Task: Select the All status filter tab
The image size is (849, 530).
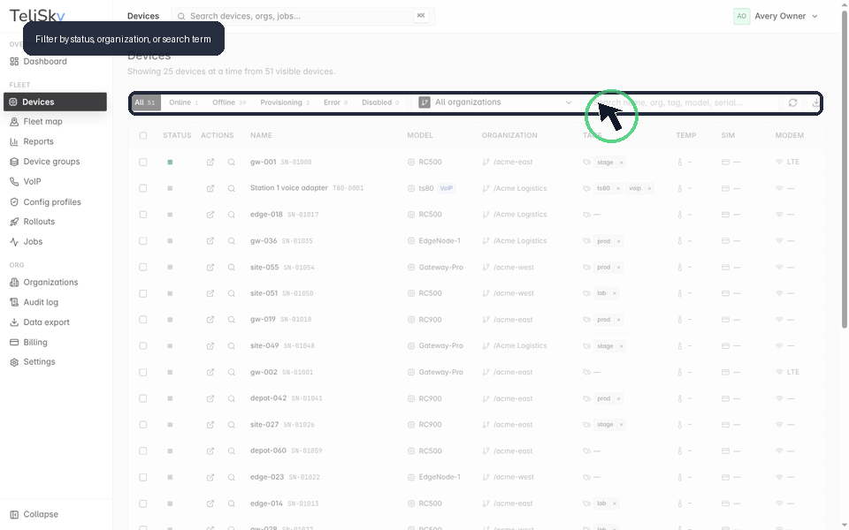Action: click(x=144, y=102)
